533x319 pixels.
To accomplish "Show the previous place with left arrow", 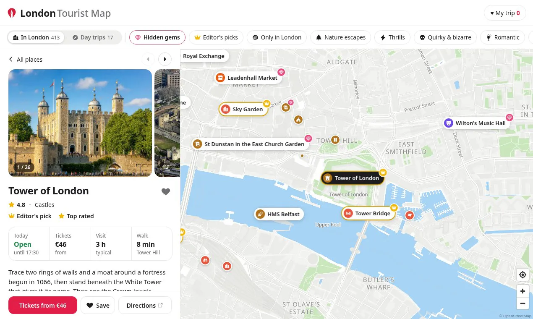I will pyautogui.click(x=148, y=59).
